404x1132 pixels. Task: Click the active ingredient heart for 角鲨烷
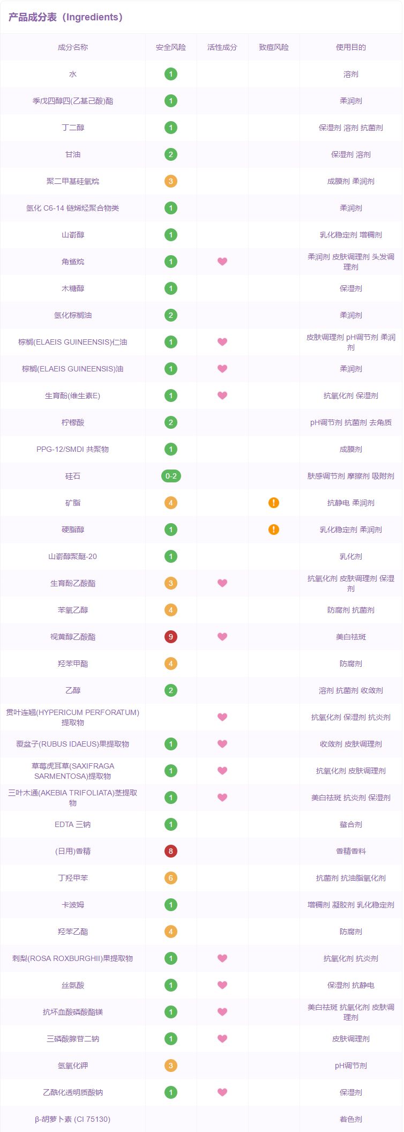(x=222, y=262)
